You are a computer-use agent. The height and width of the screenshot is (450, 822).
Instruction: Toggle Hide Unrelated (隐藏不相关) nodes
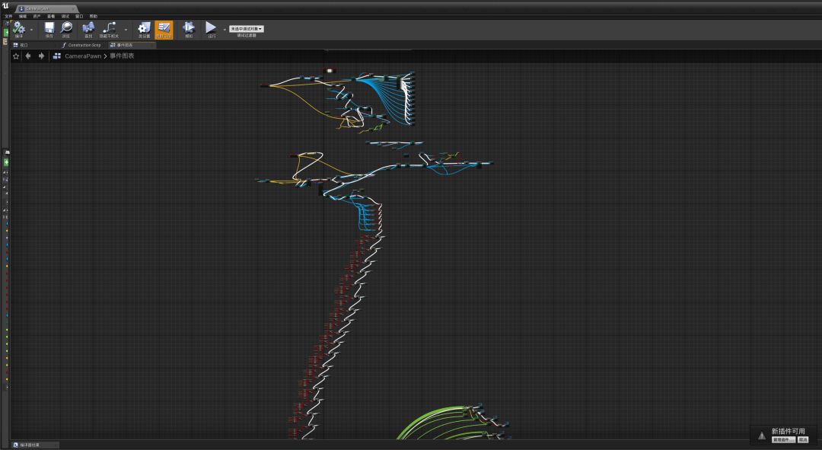109,27
